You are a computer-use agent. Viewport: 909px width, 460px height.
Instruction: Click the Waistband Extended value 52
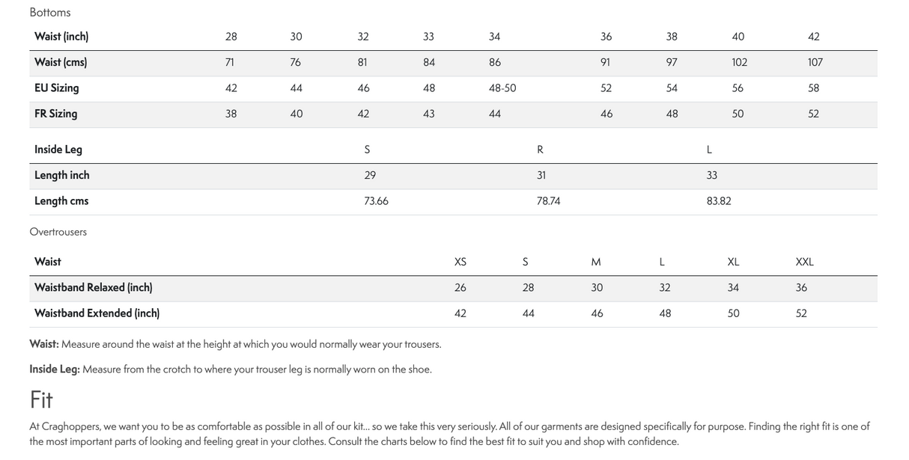click(801, 313)
